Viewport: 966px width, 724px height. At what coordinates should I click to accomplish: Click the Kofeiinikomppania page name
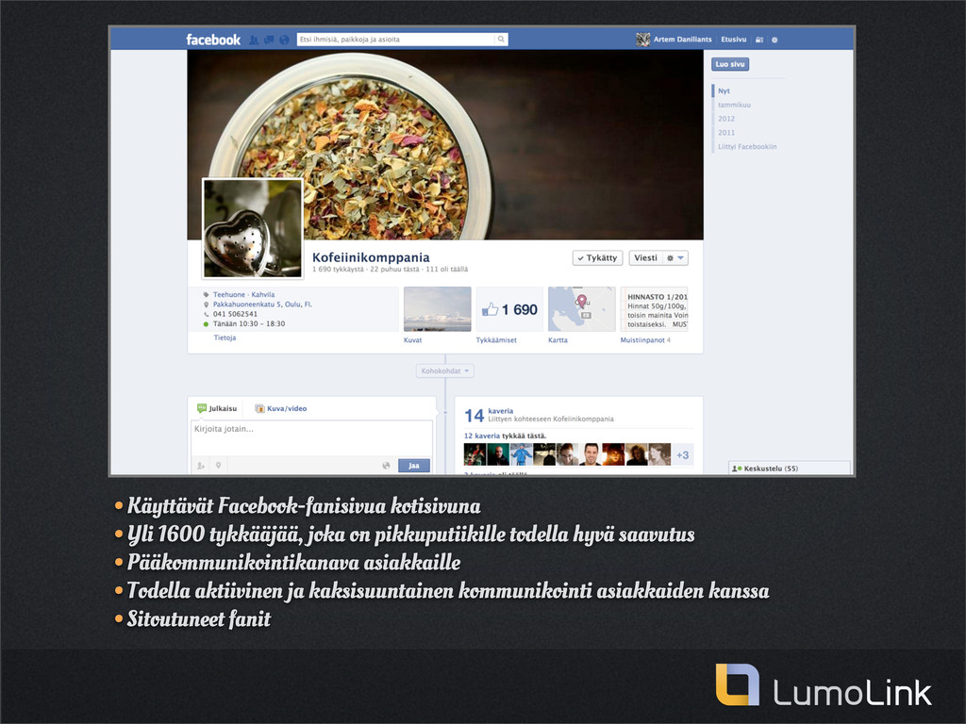pyautogui.click(x=371, y=257)
